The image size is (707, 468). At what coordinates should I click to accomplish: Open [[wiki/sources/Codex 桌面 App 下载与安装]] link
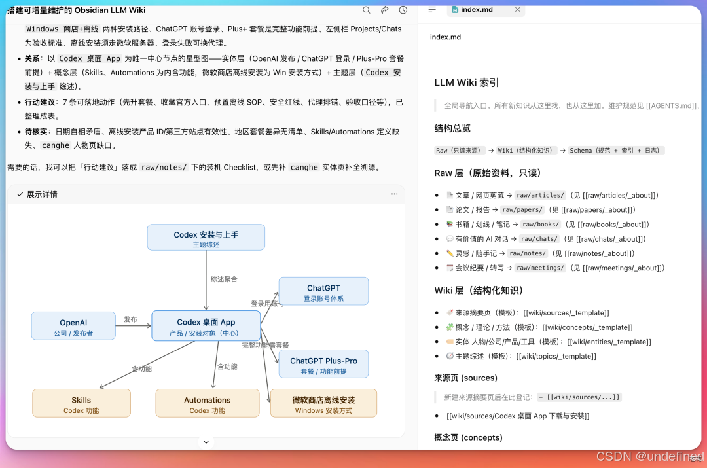tap(518, 416)
